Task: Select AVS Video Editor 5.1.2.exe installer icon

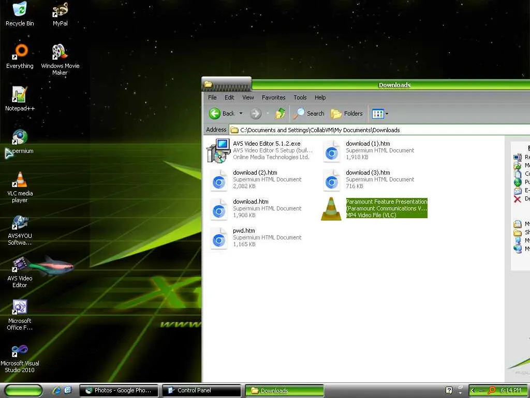Action: click(218, 151)
